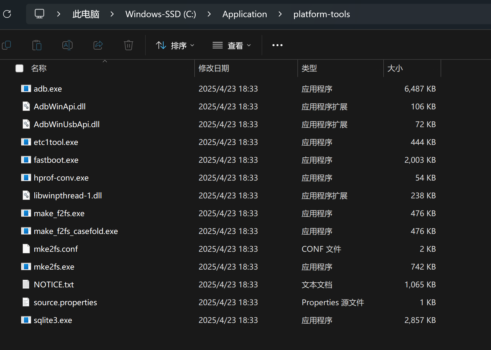Click the Properties 源文件 type cell
The height and width of the screenshot is (350, 491).
click(x=333, y=302)
